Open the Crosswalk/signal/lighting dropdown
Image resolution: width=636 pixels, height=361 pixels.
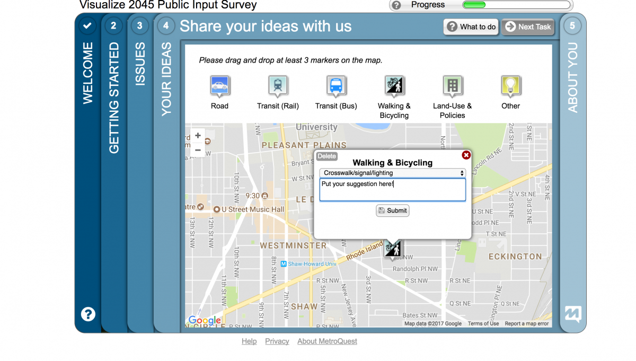[393, 173]
